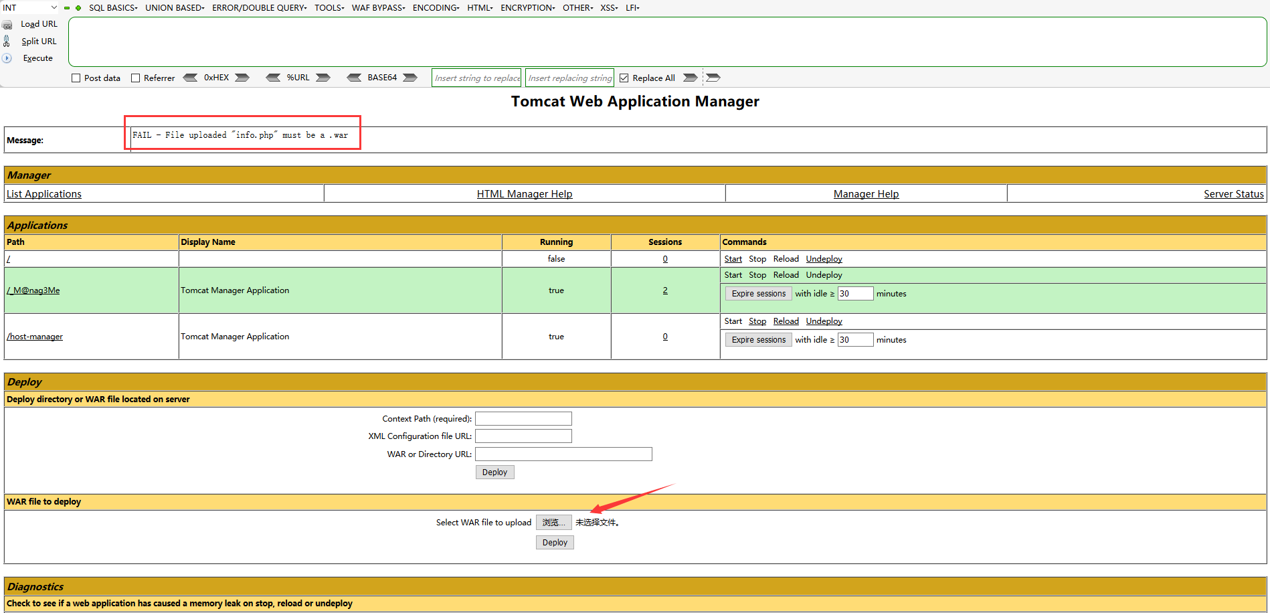Screen dimensions: 1270x613
Task: Click the Execute label
Action: click(37, 58)
